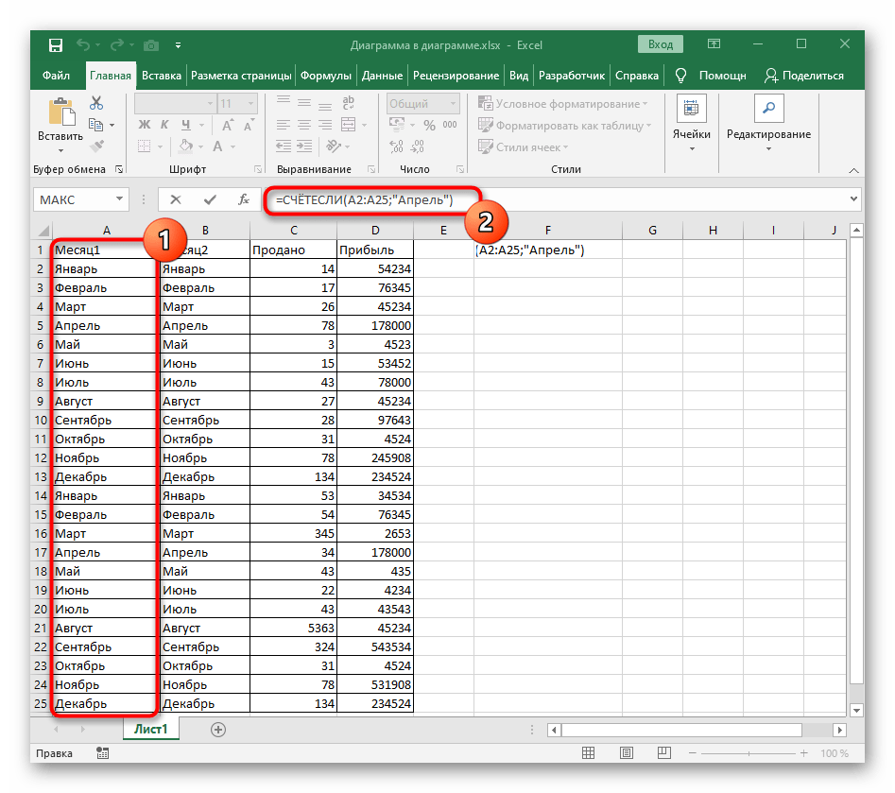Screen dimensions: 895x793
Task: Click the Paste clipboard icon
Action: tap(61, 112)
